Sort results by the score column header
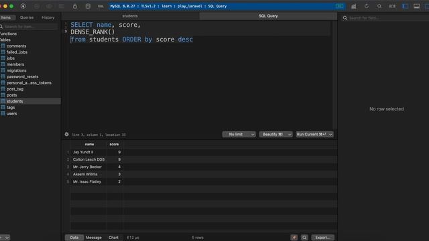Viewport: 429px width, 241px height. tap(115, 145)
